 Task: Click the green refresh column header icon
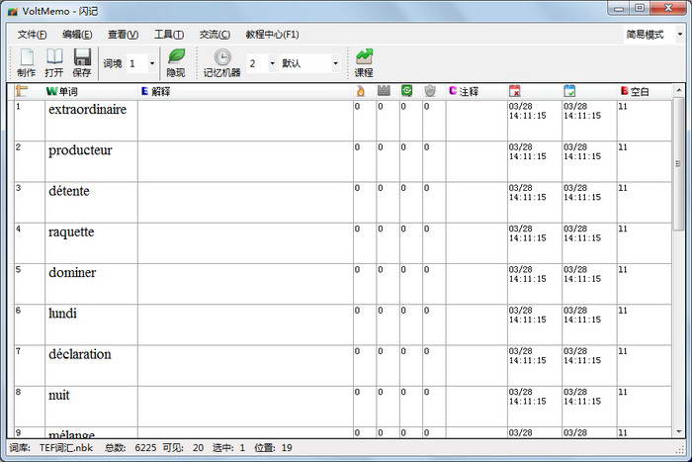click(x=406, y=91)
